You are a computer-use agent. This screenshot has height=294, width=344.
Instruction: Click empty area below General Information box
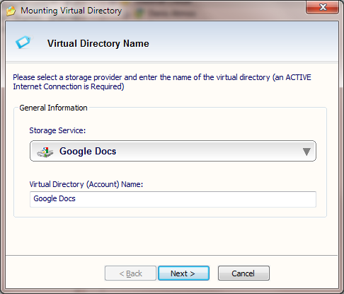point(172,236)
